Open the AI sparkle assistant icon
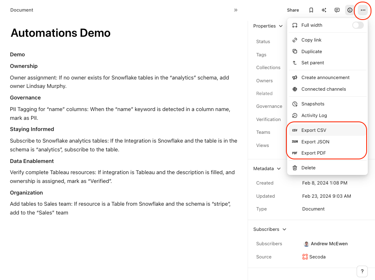Screen dimensions: 375x280 tap(324, 10)
